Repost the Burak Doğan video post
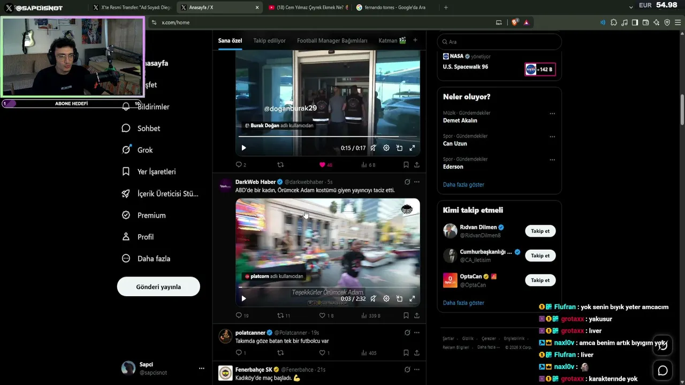 pos(280,165)
